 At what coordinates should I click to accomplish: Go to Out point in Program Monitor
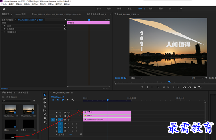pyautogui.click(x=179, y=87)
